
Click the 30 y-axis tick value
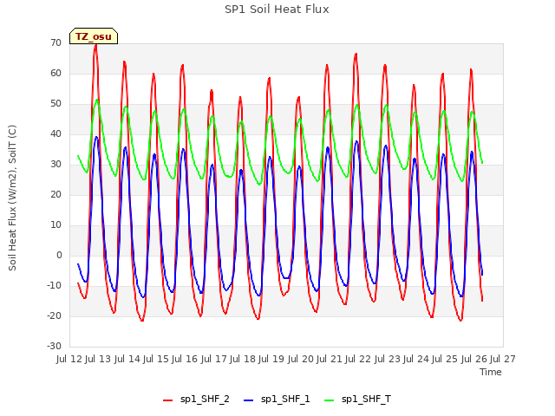(55, 164)
